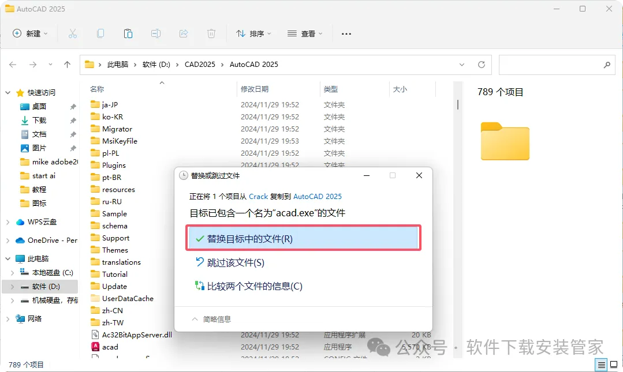Open the three-dots more options menu
Viewport: 623px width, 372px height.
346,34
